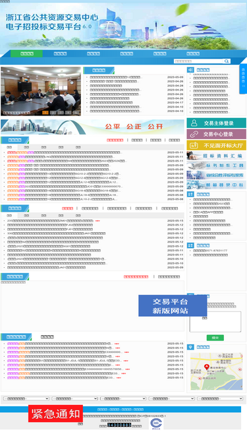Open the second friendly-links dropdown from left

tap(74, 398)
